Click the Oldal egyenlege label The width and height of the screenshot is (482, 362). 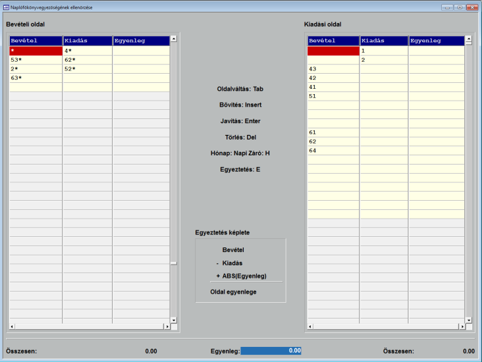pyautogui.click(x=233, y=292)
